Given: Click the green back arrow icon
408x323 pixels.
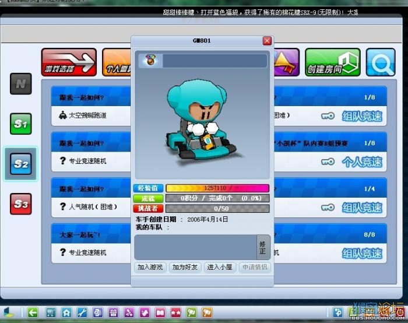Looking at the screenshot, I should [x=33, y=313].
